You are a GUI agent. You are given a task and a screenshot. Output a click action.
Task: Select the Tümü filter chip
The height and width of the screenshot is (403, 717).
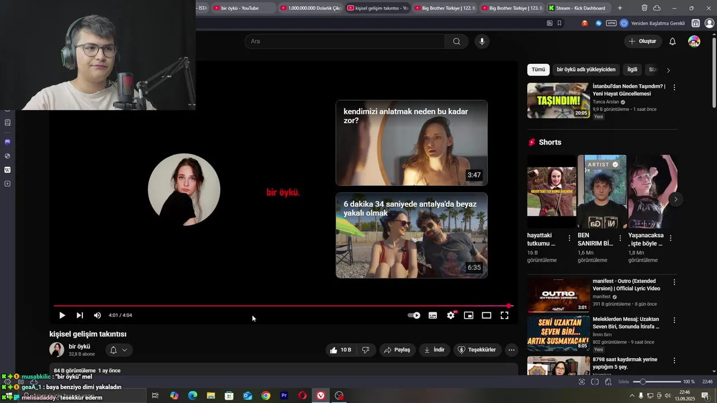click(538, 69)
